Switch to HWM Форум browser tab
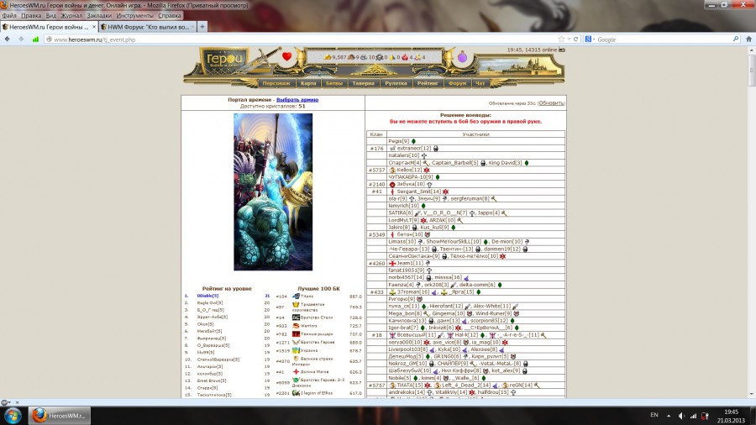This screenshot has width=756, height=425. pos(147,27)
